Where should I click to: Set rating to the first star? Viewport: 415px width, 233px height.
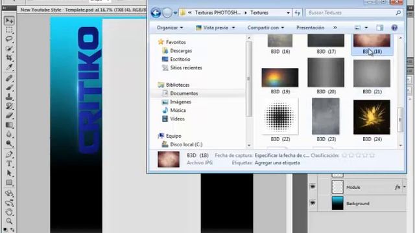(344, 155)
